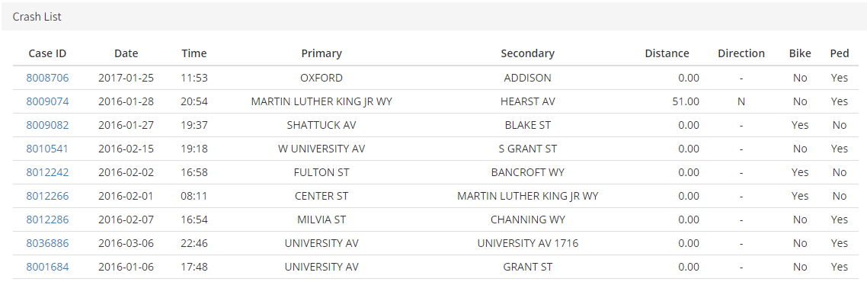Open case ID 8008706 link
The width and height of the screenshot is (867, 282).
click(47, 78)
